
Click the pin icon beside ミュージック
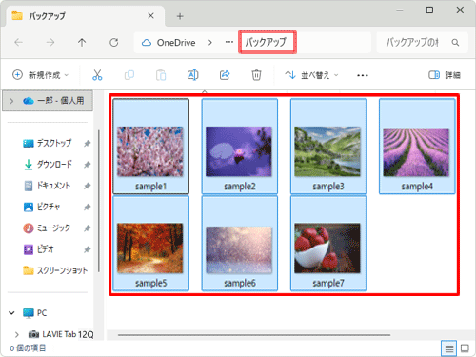pyautogui.click(x=87, y=228)
